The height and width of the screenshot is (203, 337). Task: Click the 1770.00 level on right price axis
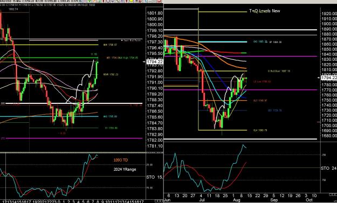pos(329,90)
